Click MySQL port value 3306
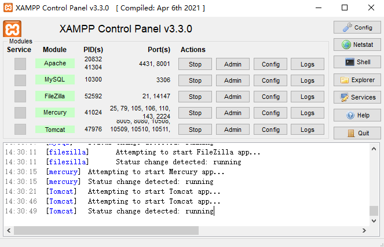 (163, 80)
